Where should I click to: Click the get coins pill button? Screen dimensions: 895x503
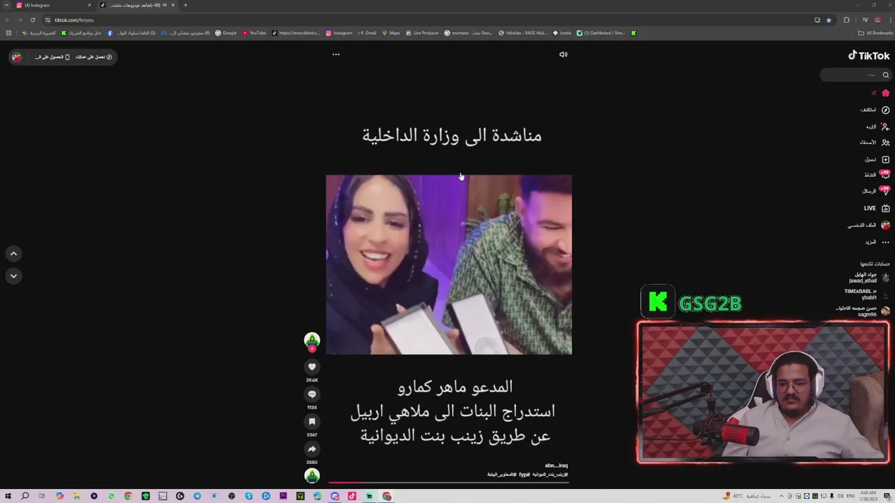coord(94,57)
